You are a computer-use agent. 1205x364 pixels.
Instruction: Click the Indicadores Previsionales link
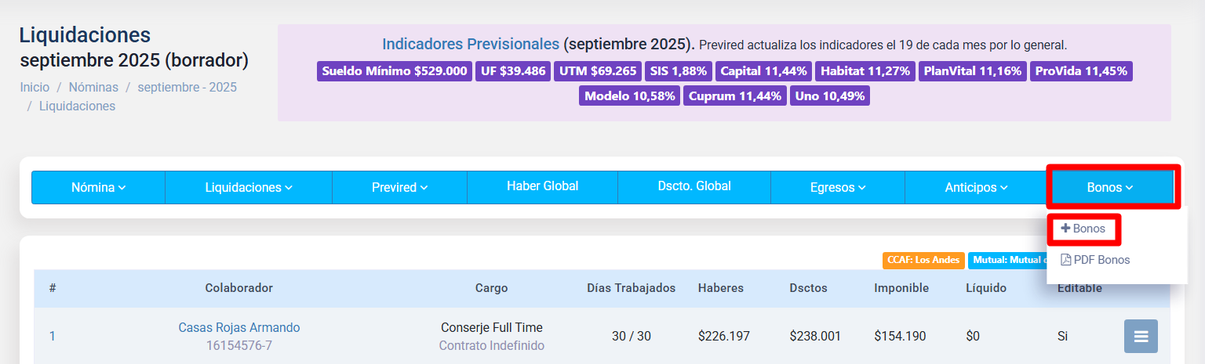click(x=471, y=44)
